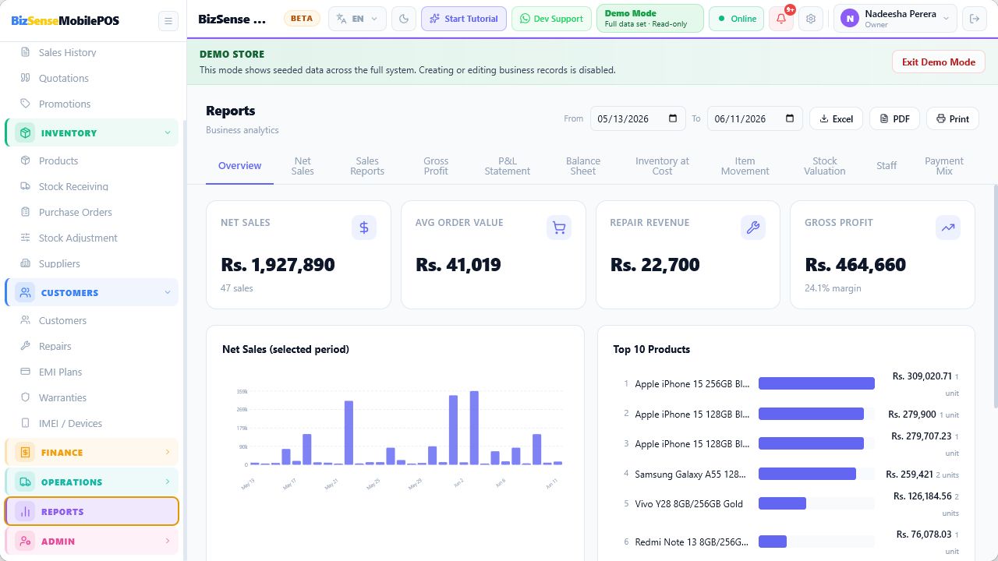
Task: Click the Promotions tag icon
Action: click(x=25, y=104)
